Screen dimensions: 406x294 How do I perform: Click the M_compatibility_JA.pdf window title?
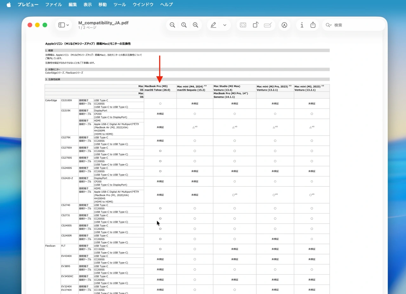tap(103, 23)
